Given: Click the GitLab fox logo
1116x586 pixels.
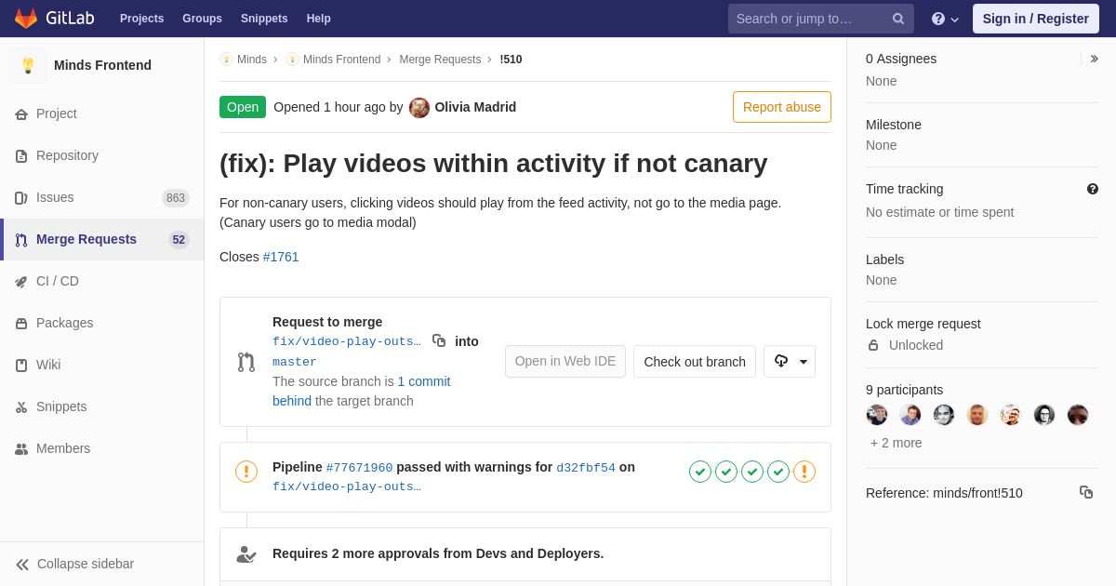Looking at the screenshot, I should coord(26,19).
